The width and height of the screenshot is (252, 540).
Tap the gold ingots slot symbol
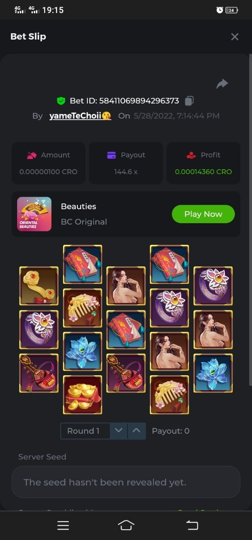pyautogui.click(x=82, y=395)
